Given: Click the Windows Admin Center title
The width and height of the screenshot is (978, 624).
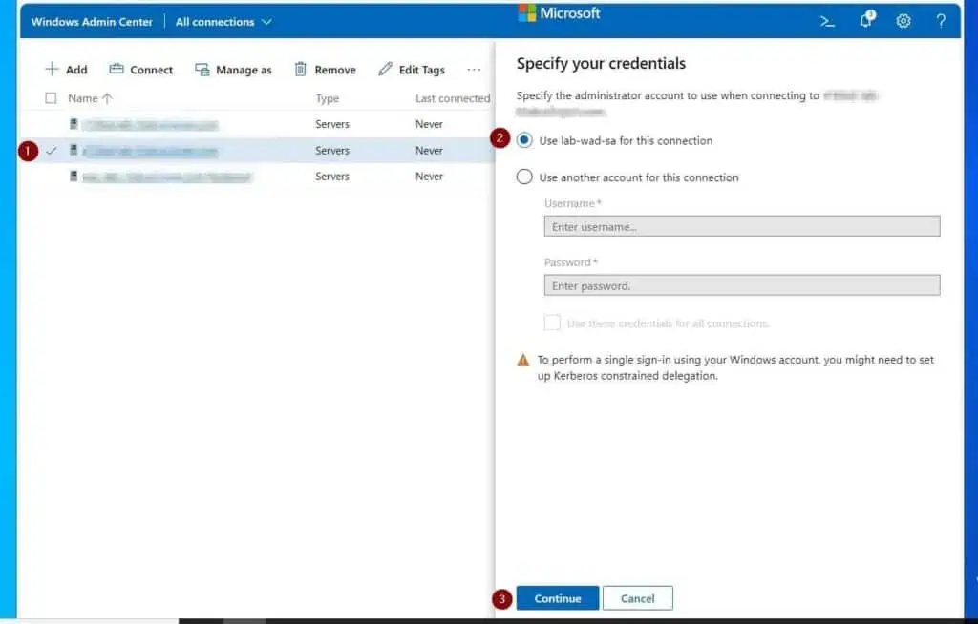Looking at the screenshot, I should pos(92,22).
